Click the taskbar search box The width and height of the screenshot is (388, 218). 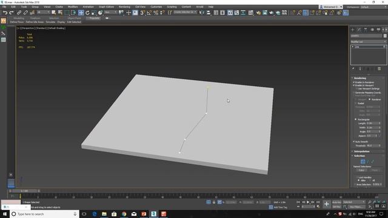point(44,214)
